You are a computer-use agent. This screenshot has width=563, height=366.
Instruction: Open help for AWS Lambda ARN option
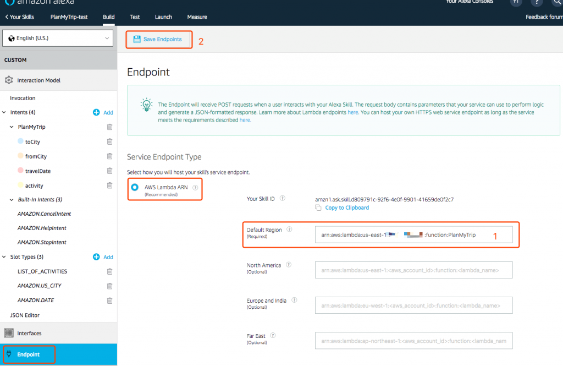(195, 187)
